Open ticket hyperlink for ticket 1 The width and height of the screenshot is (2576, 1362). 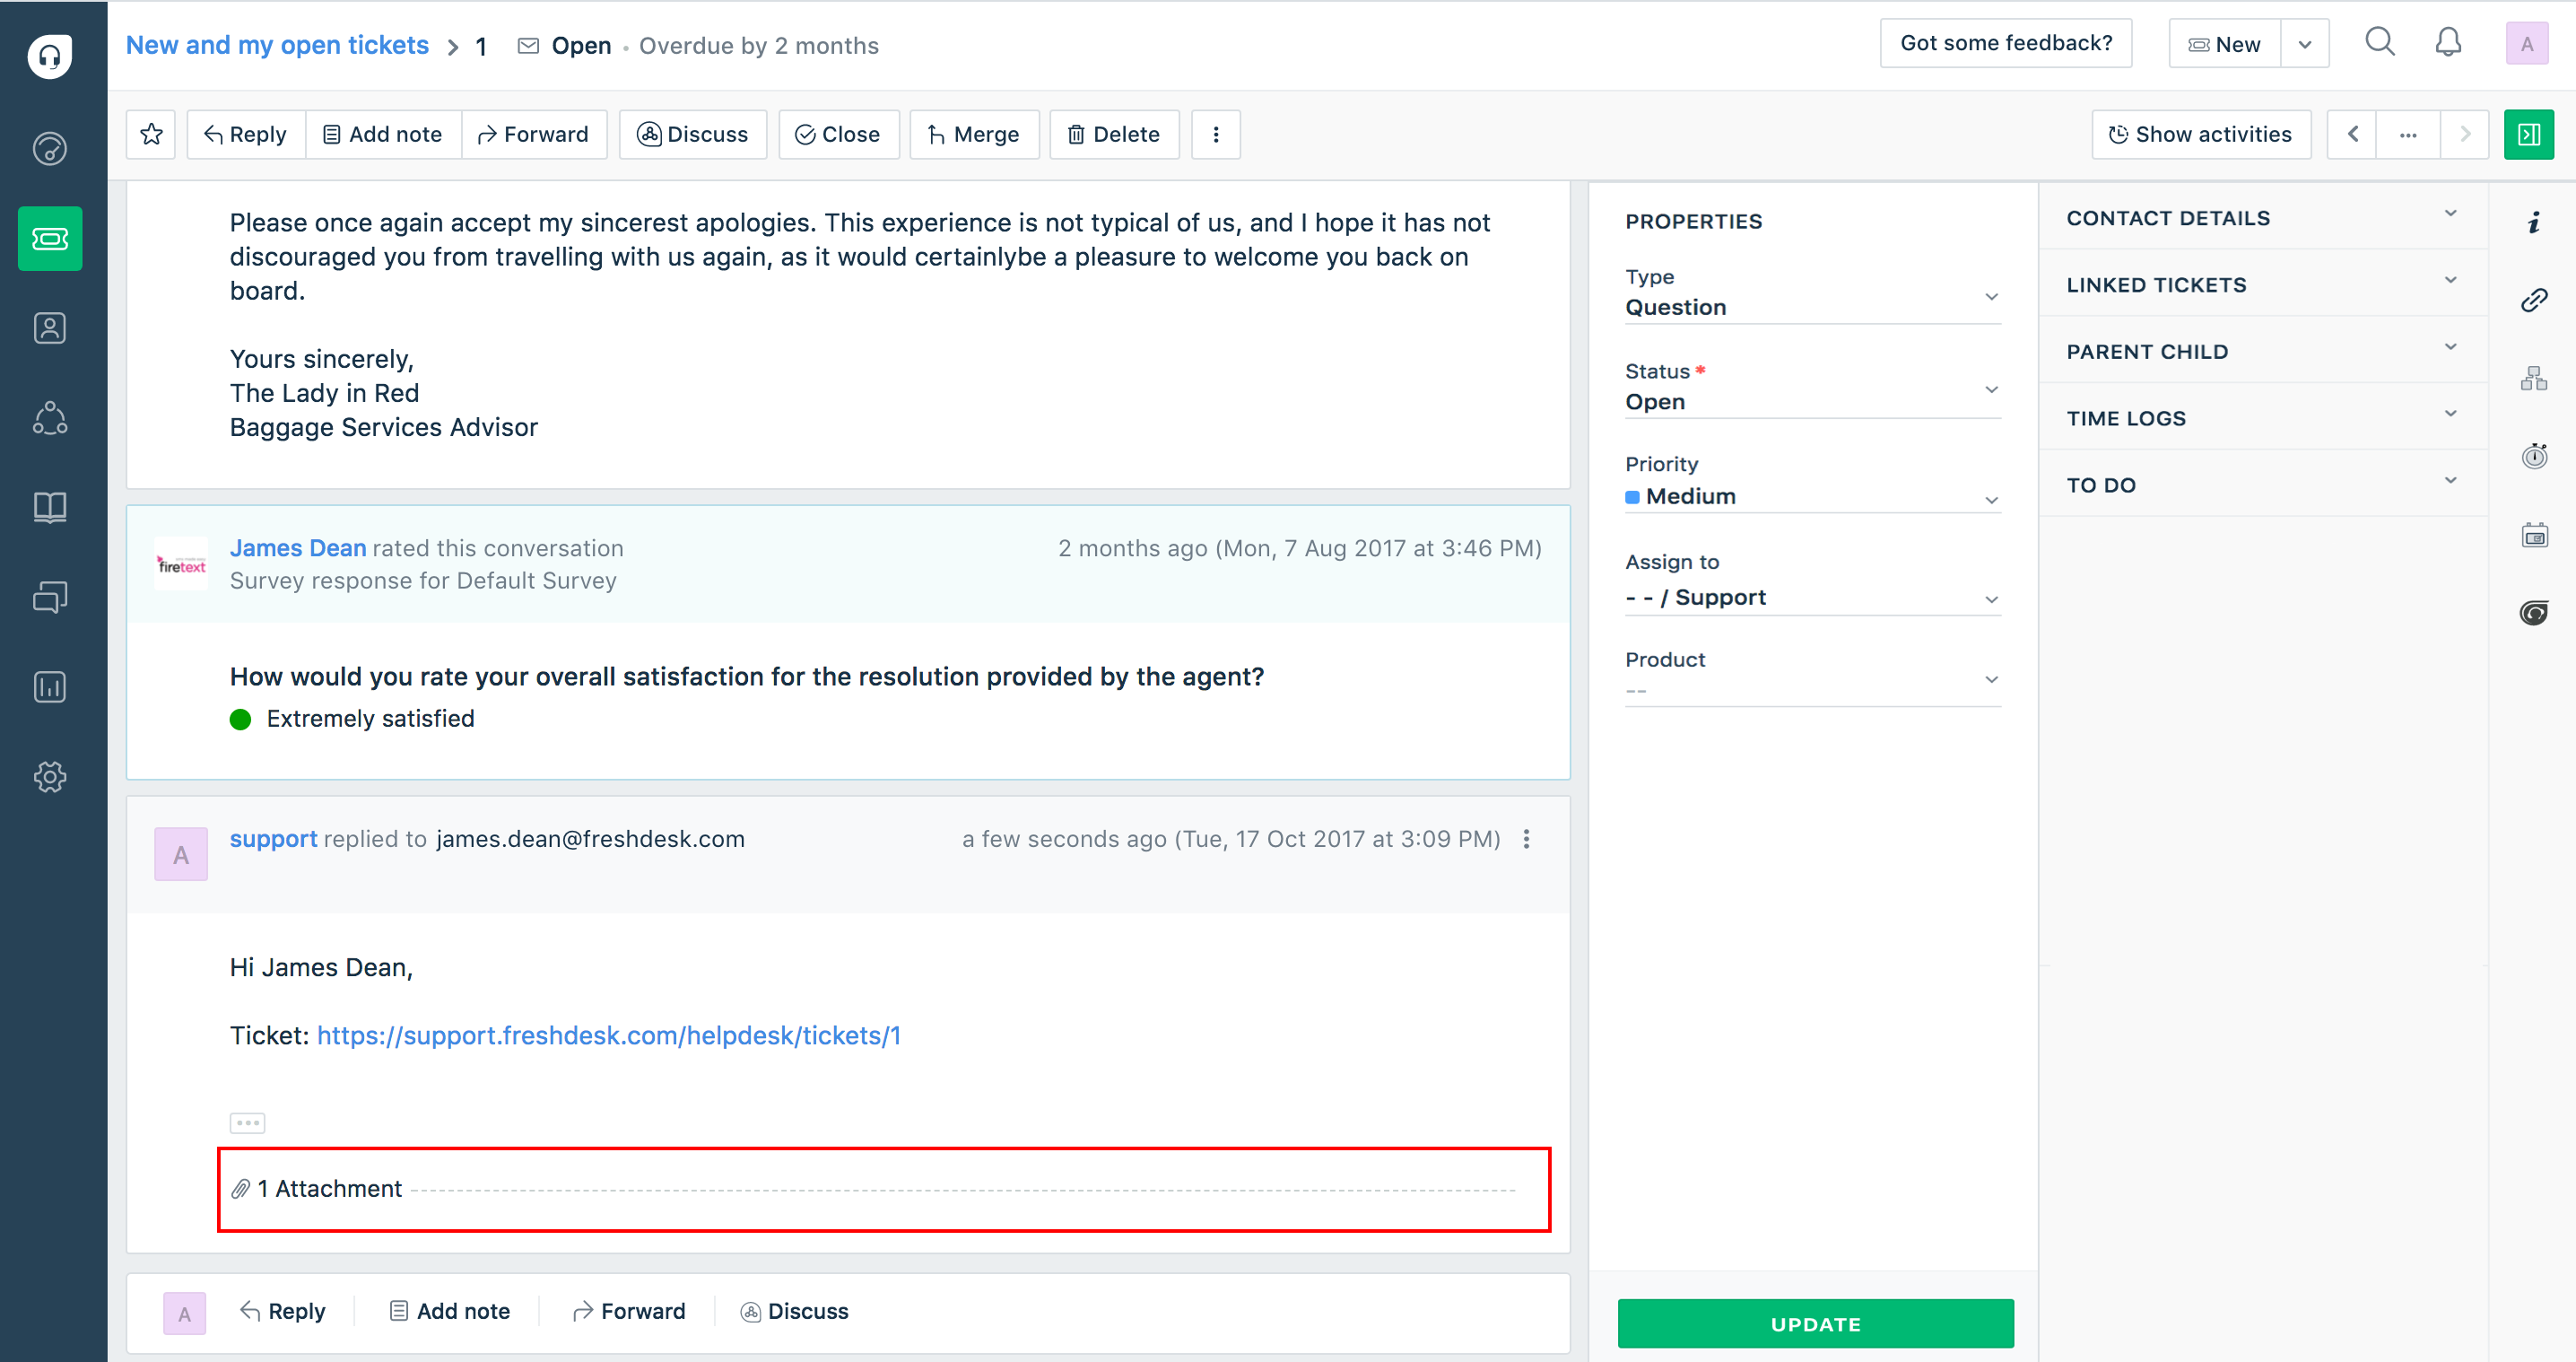(610, 1035)
